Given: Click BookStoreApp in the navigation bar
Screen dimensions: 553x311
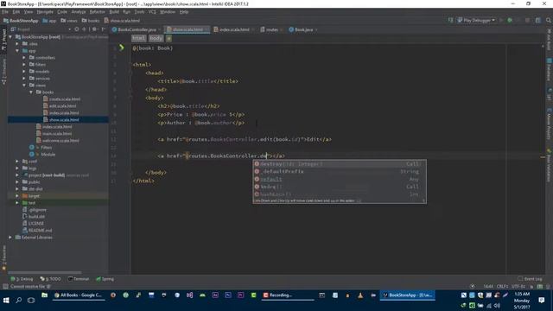Looking at the screenshot, I should pos(21,21).
